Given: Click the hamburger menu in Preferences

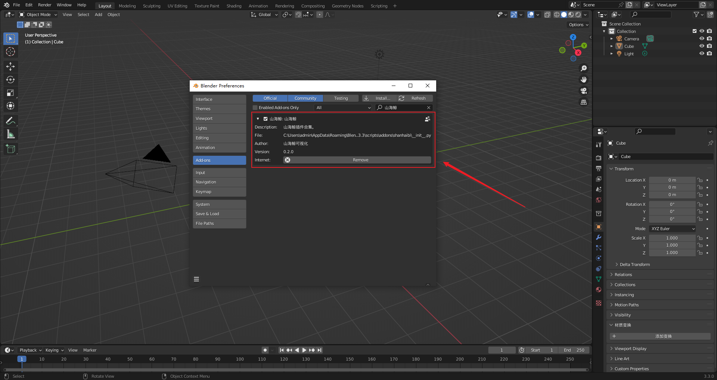Looking at the screenshot, I should pos(196,279).
